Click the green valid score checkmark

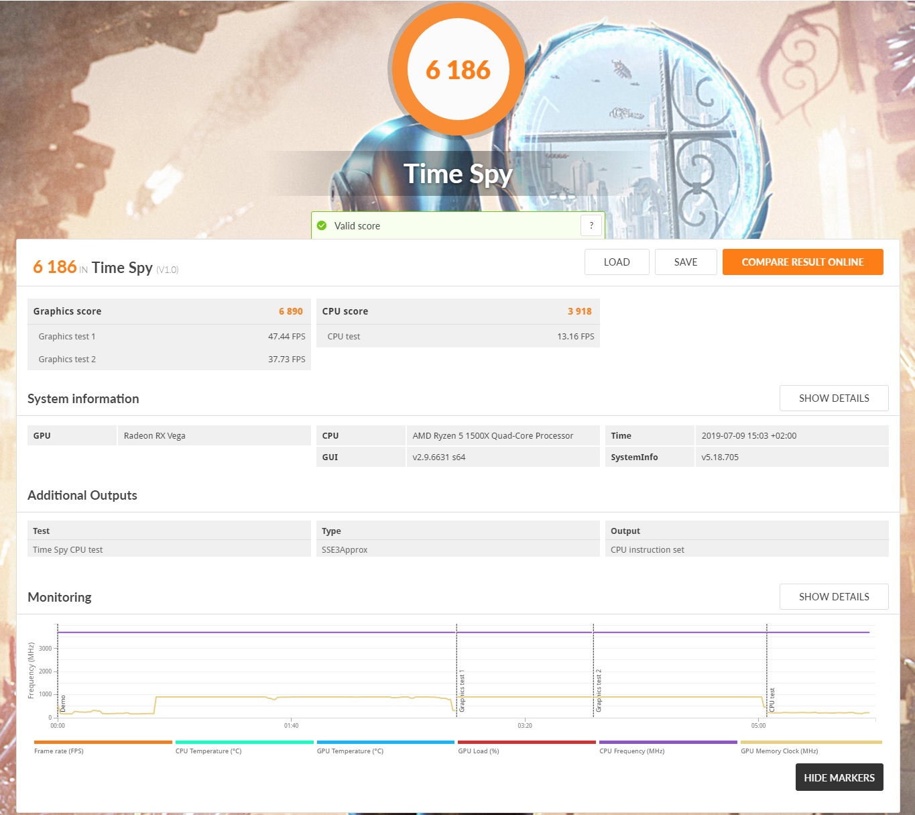click(x=322, y=225)
